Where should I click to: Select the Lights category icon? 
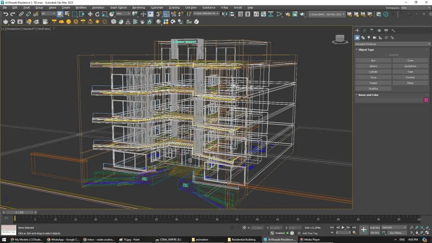[x=369, y=37]
